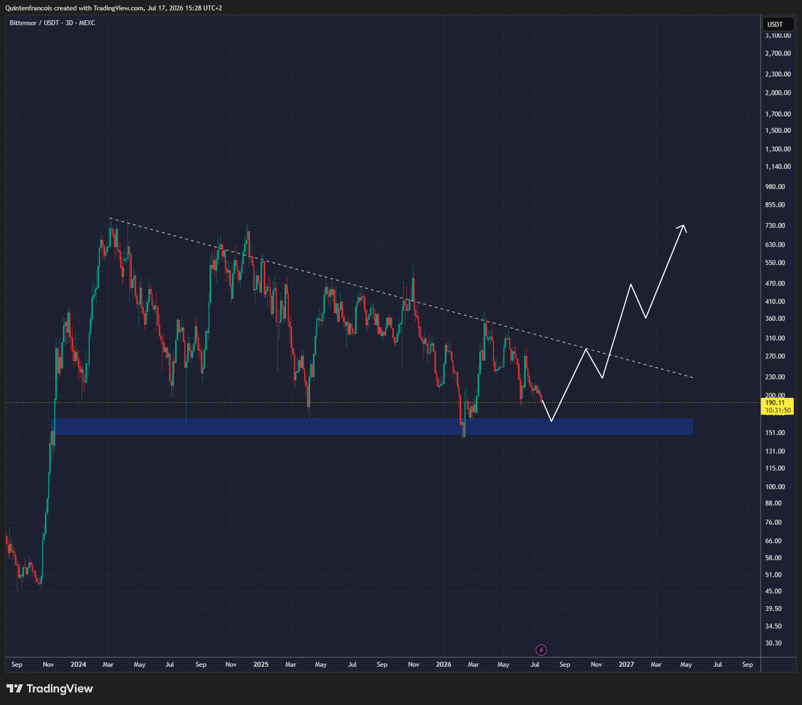Select the blue support zone rectangle
802x705 pixels.
coord(373,427)
